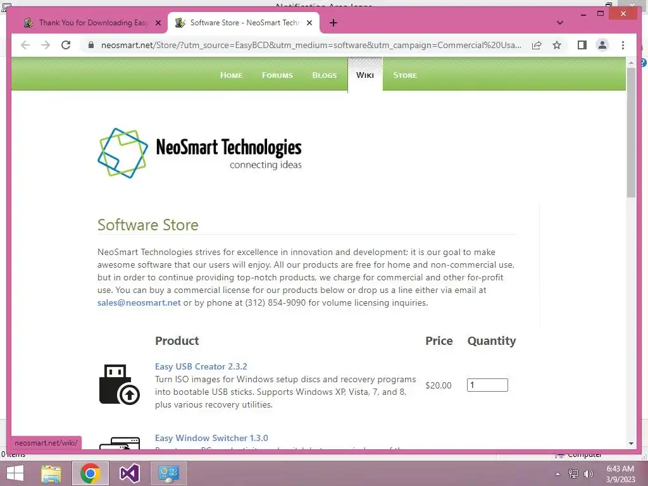Image resolution: width=648 pixels, height=486 pixels.
Task: Click the scrollbar up arrow
Action: pos(631,63)
